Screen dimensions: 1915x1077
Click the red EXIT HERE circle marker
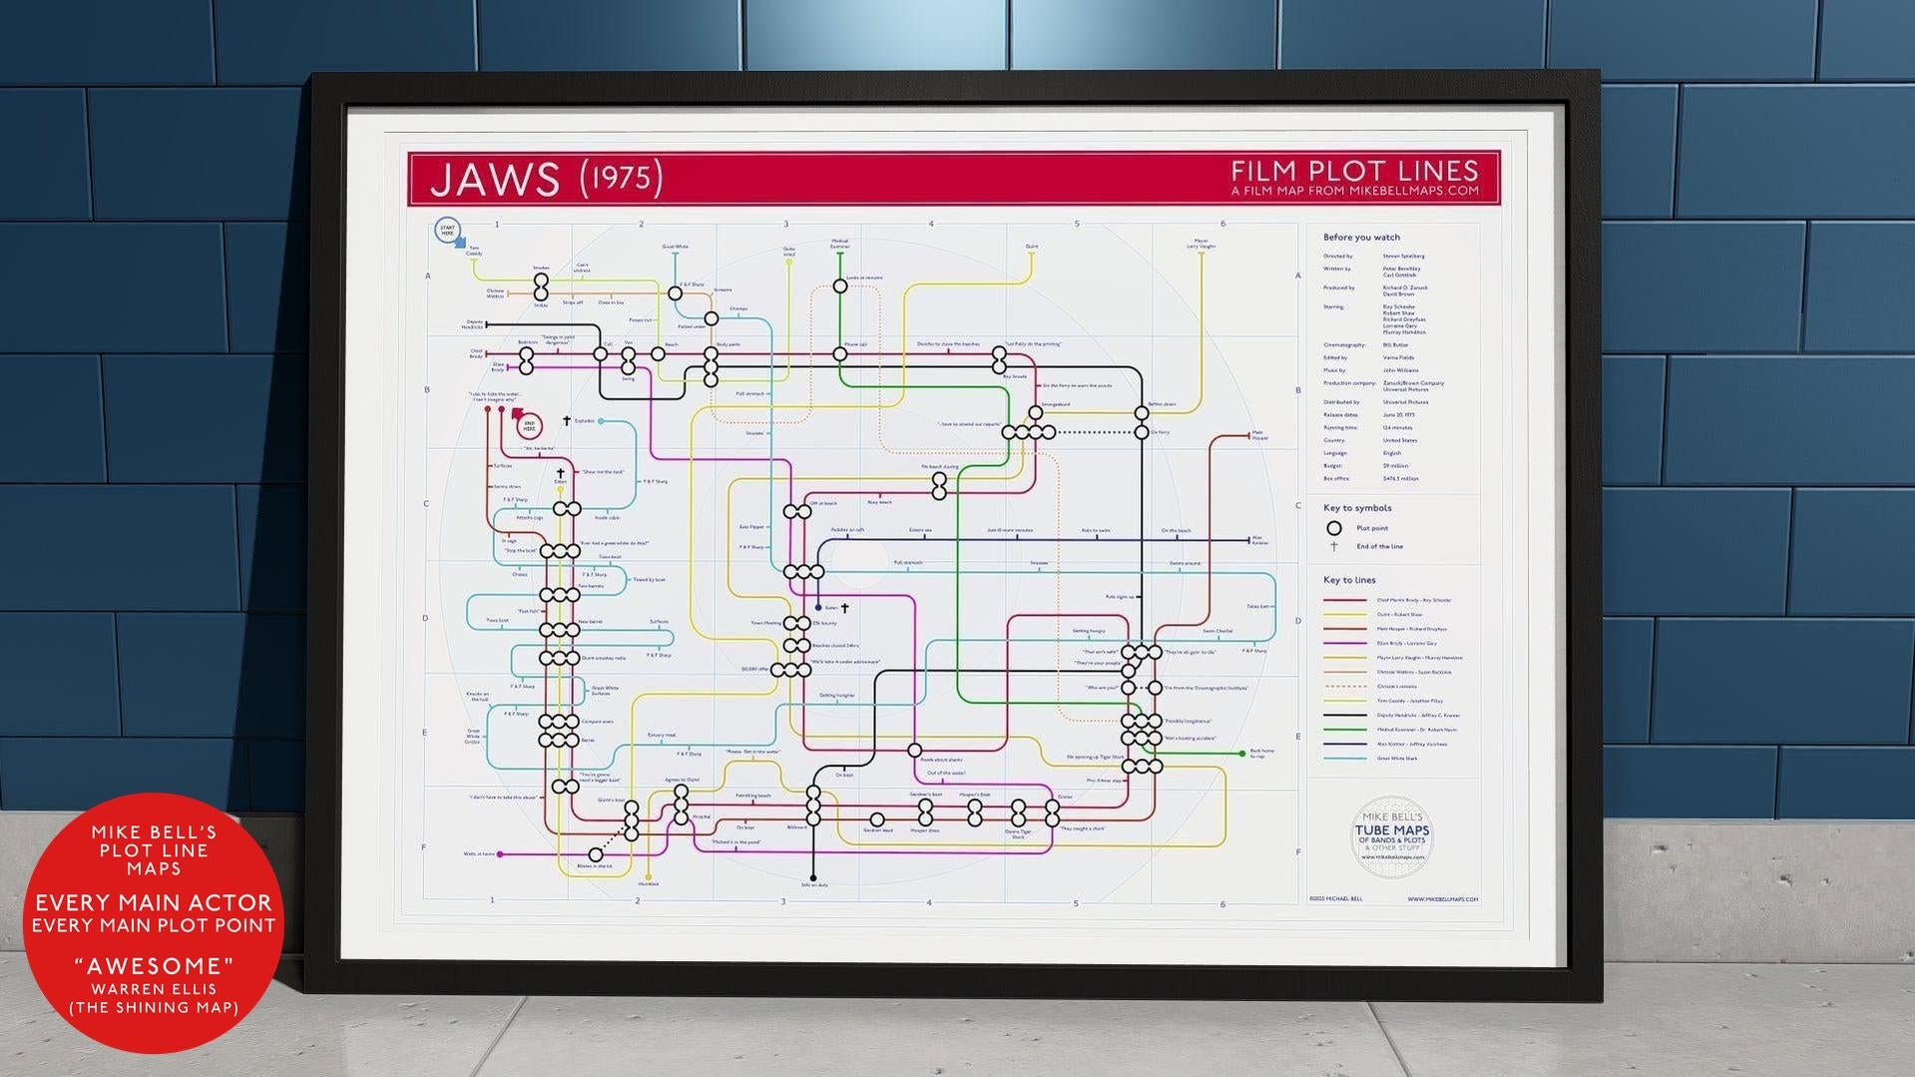(530, 426)
